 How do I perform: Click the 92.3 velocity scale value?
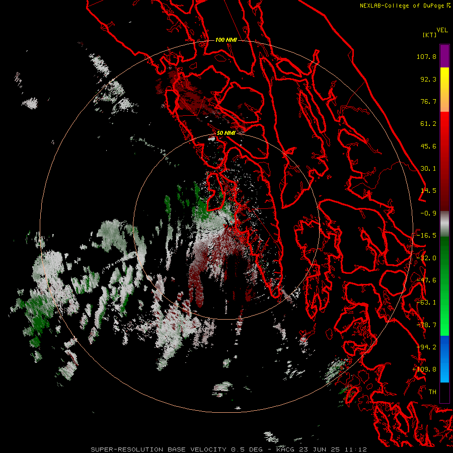point(428,79)
